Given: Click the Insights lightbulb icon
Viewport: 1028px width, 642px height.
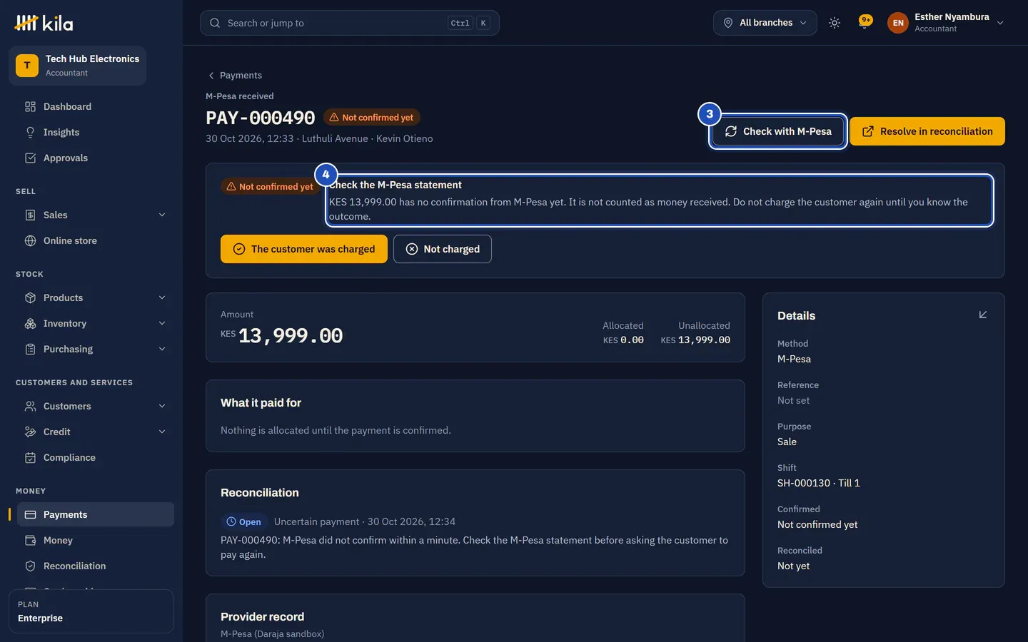Looking at the screenshot, I should (x=30, y=132).
